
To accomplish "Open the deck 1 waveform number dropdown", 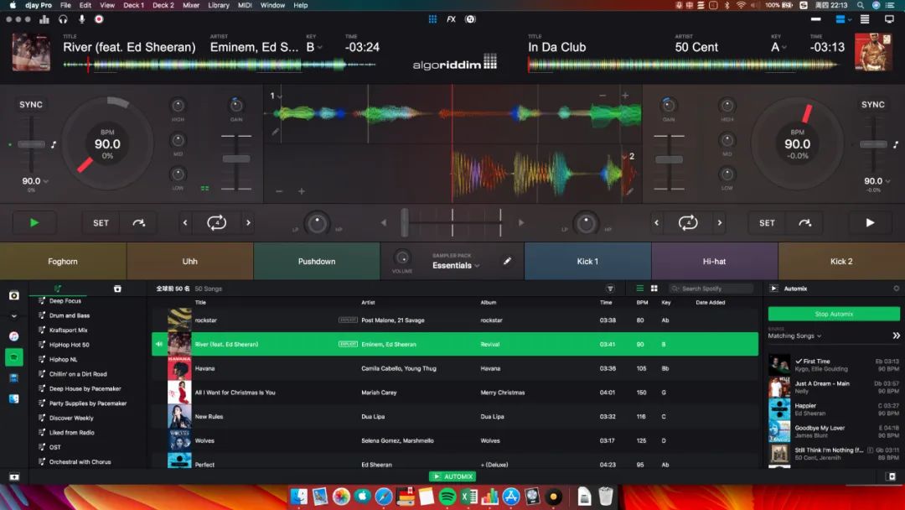I will click(276, 96).
